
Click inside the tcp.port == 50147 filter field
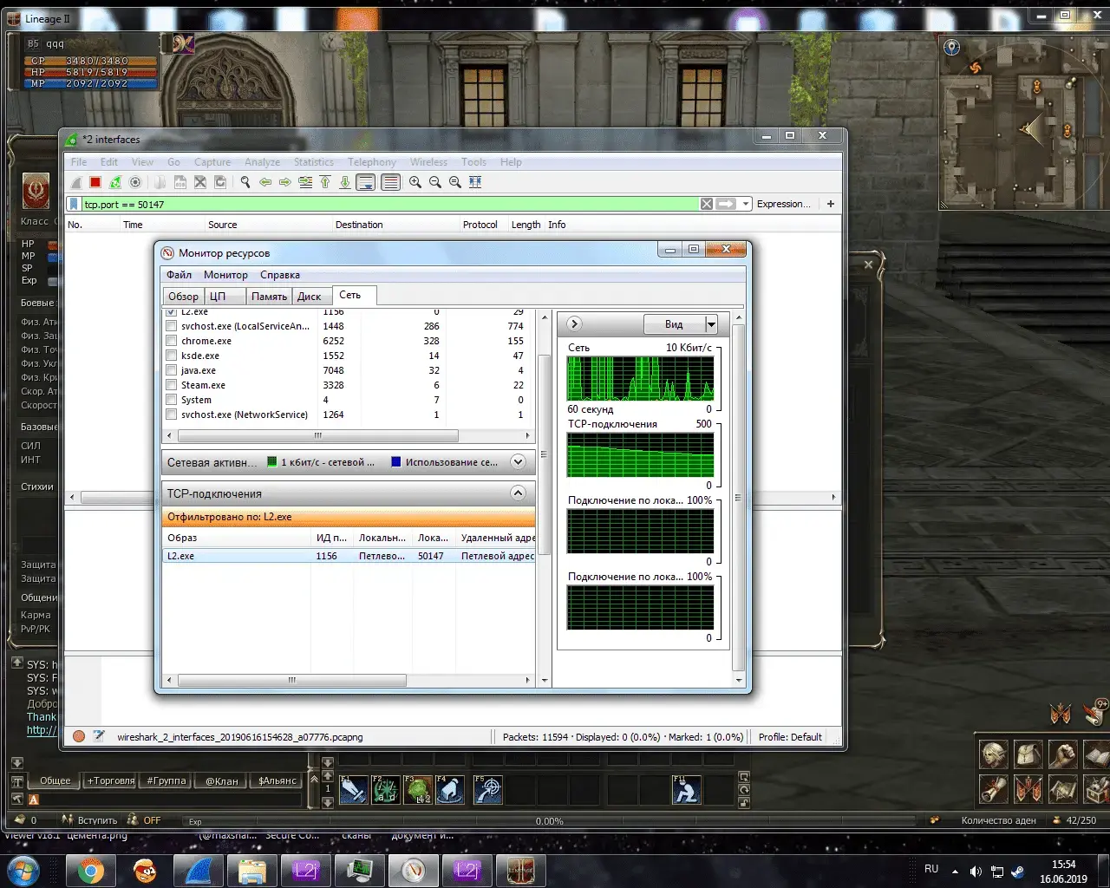390,205
